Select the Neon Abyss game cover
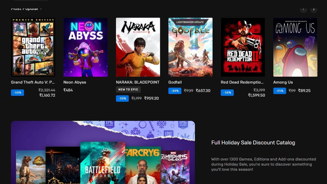327x184 pixels. (x=85, y=47)
